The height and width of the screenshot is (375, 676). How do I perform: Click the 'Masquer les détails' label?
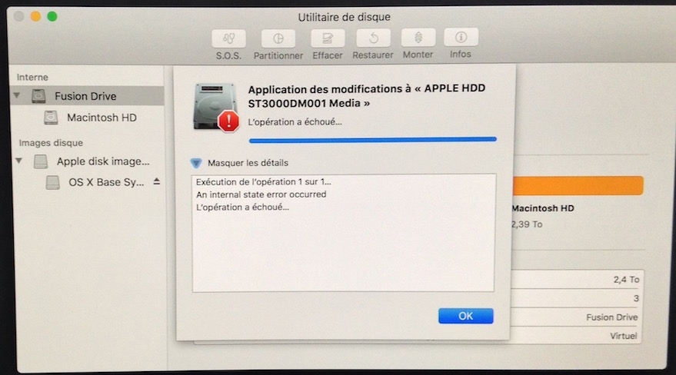[248, 163]
